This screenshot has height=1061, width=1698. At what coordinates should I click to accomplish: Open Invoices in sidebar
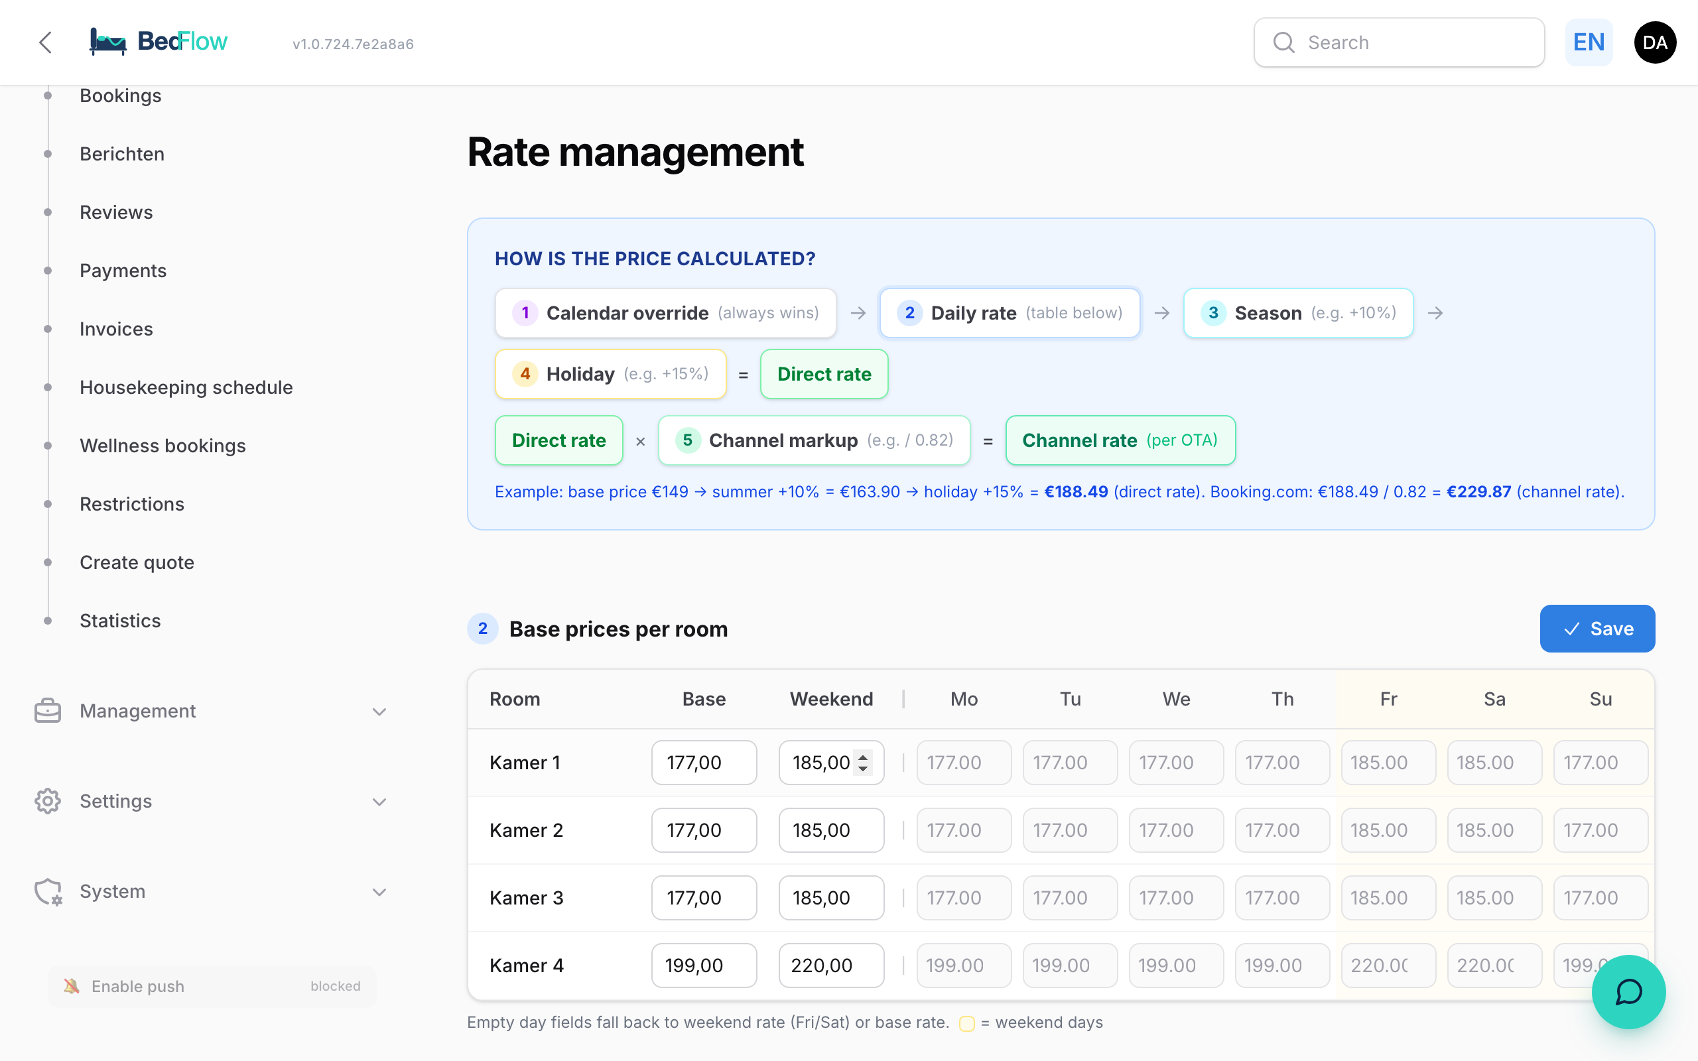(116, 328)
